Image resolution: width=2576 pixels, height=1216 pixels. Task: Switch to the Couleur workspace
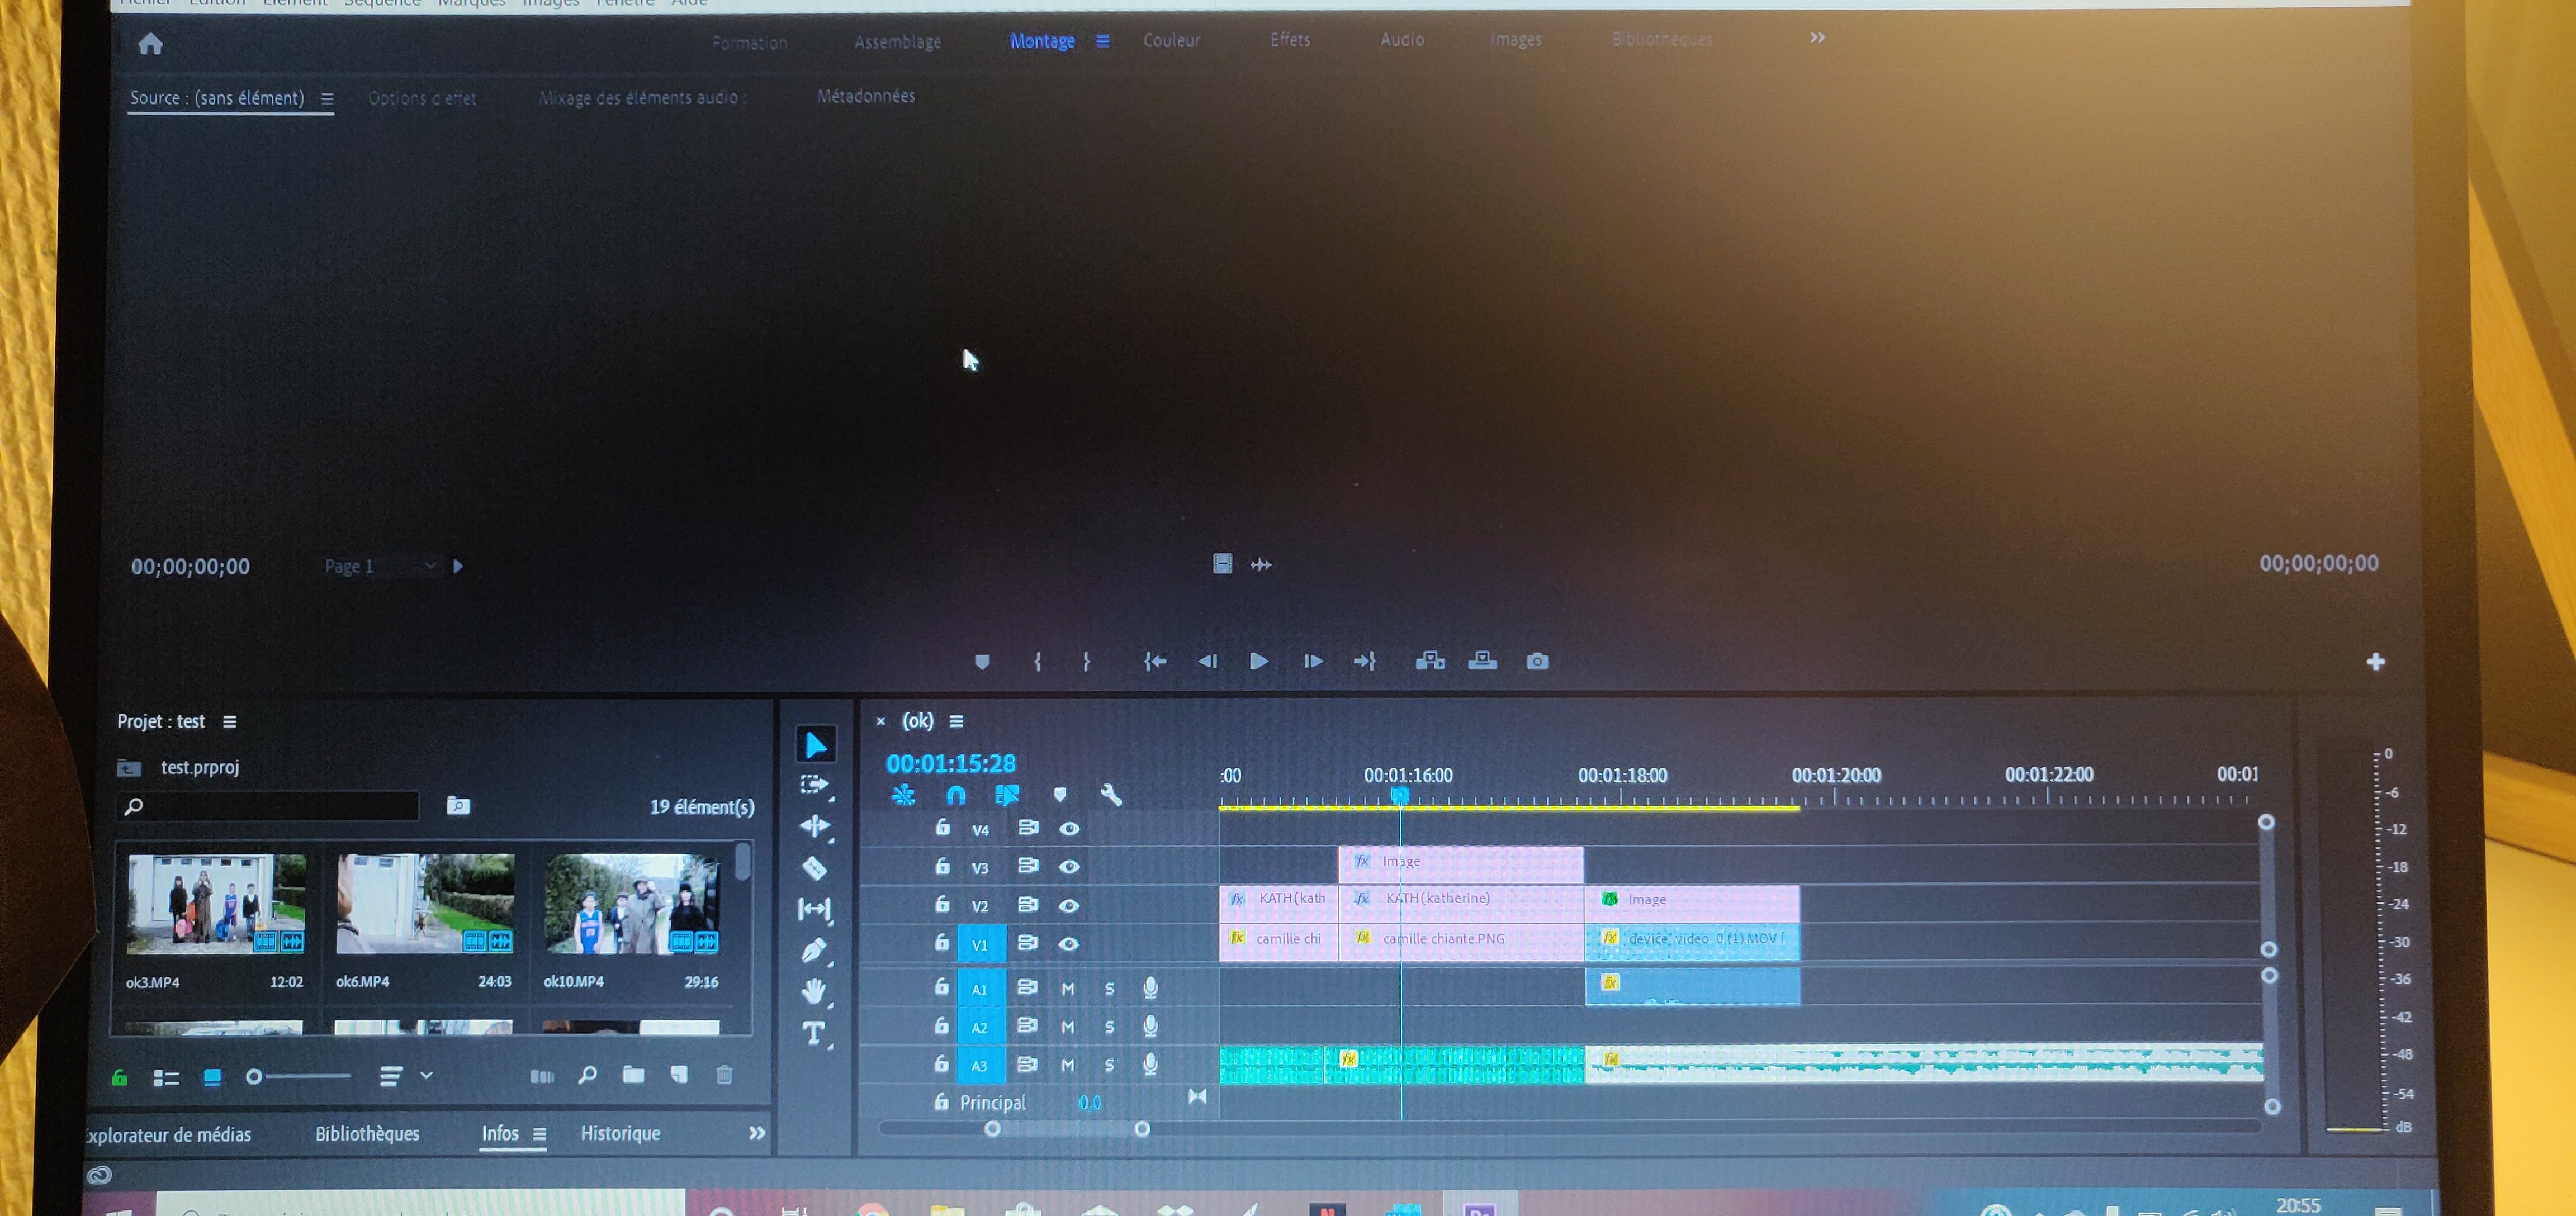1171,40
